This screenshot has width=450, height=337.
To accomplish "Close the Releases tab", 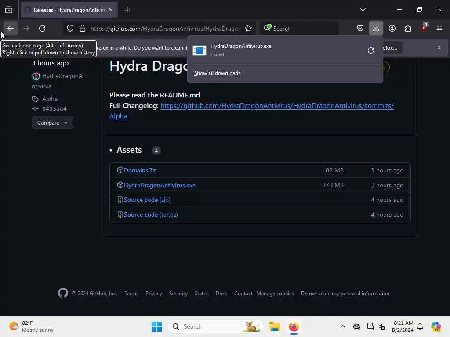I will 111,10.
